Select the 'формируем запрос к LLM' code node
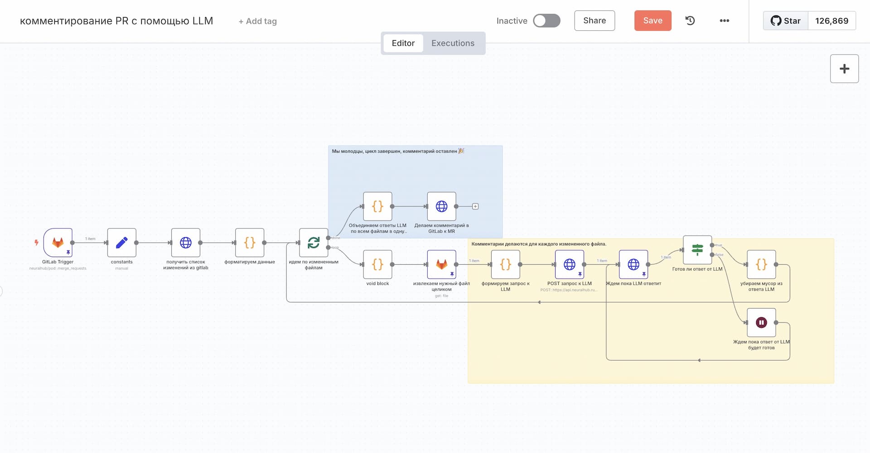The height and width of the screenshot is (453, 870). (x=505, y=264)
